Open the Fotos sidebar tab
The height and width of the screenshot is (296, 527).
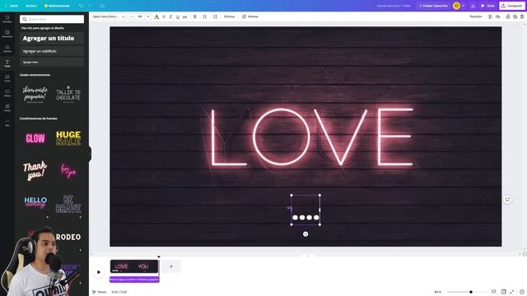click(7, 78)
